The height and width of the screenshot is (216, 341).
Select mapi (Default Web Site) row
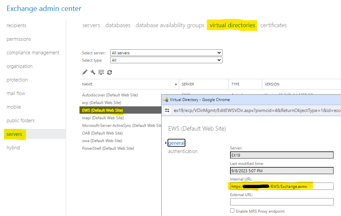[x=103, y=118]
